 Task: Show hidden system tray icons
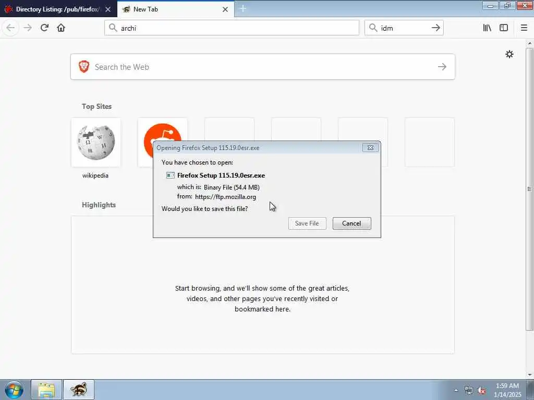(456, 390)
